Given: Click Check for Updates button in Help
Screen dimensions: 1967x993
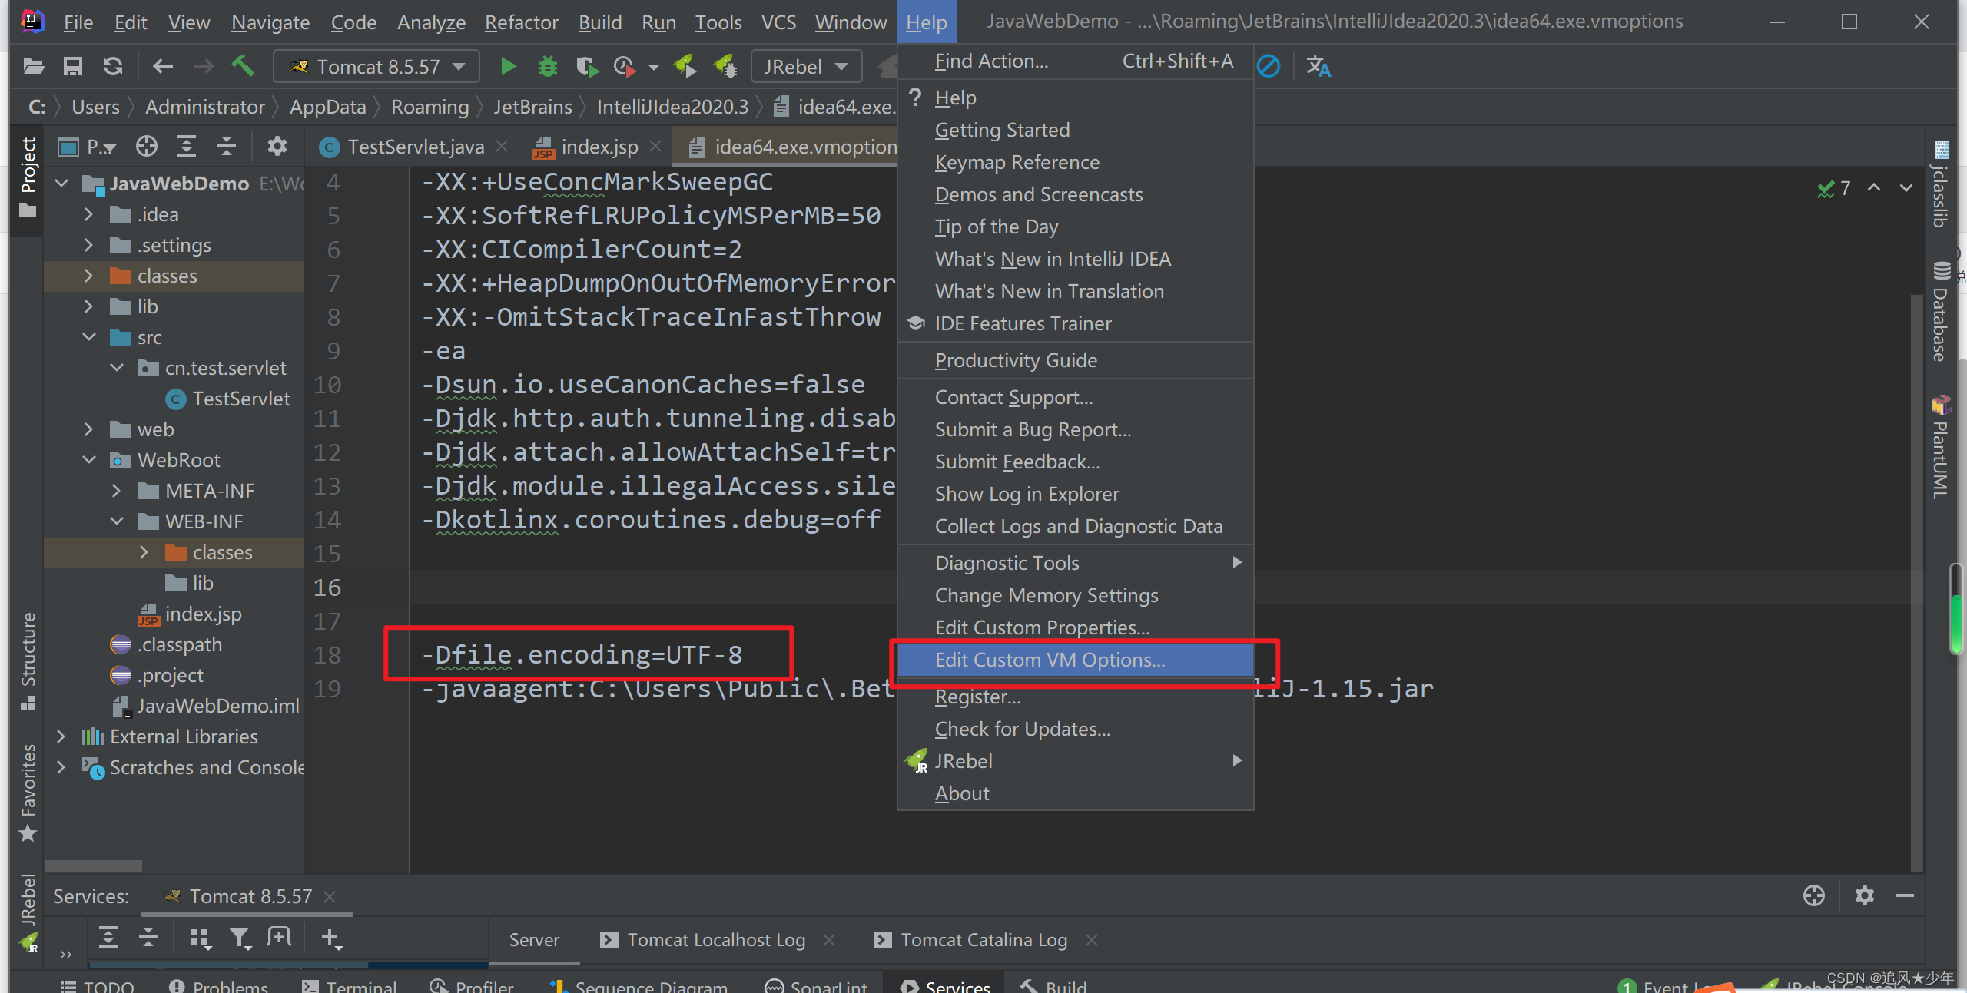Looking at the screenshot, I should click(x=1022, y=728).
